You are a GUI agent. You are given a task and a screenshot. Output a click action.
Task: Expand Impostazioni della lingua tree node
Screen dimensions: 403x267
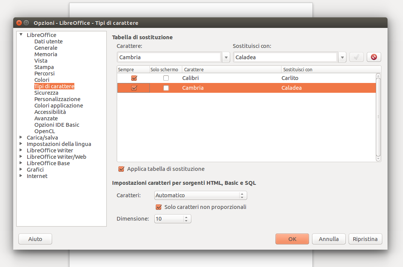coord(21,144)
